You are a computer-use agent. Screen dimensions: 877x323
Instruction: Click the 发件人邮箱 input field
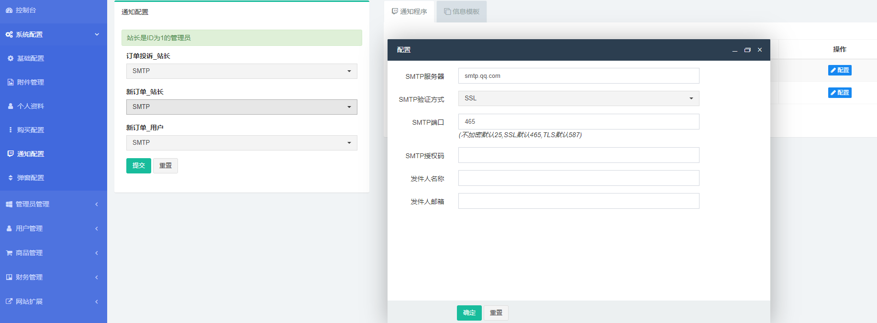(579, 201)
